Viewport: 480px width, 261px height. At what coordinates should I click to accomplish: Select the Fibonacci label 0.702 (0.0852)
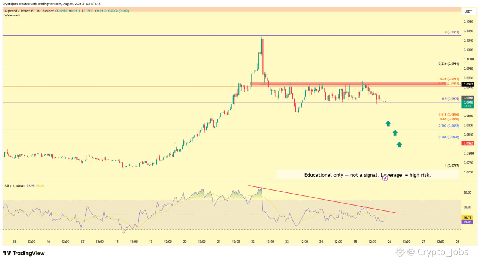[448, 126]
